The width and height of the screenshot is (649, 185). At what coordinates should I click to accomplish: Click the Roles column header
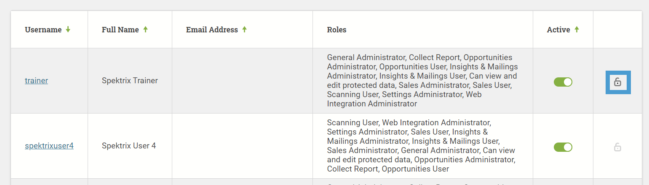[x=337, y=30]
